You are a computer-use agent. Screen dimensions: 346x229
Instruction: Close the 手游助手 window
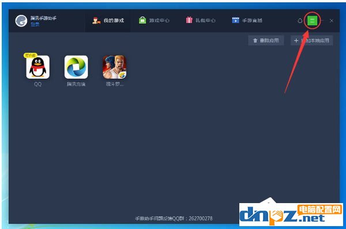tap(332, 21)
